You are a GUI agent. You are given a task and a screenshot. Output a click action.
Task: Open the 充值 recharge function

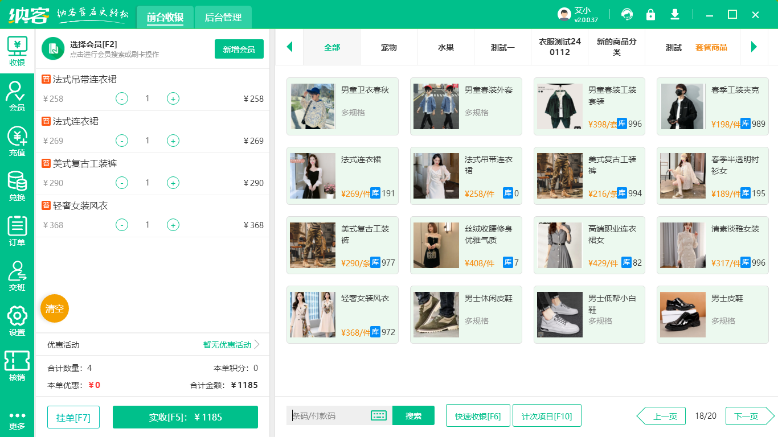(x=17, y=141)
